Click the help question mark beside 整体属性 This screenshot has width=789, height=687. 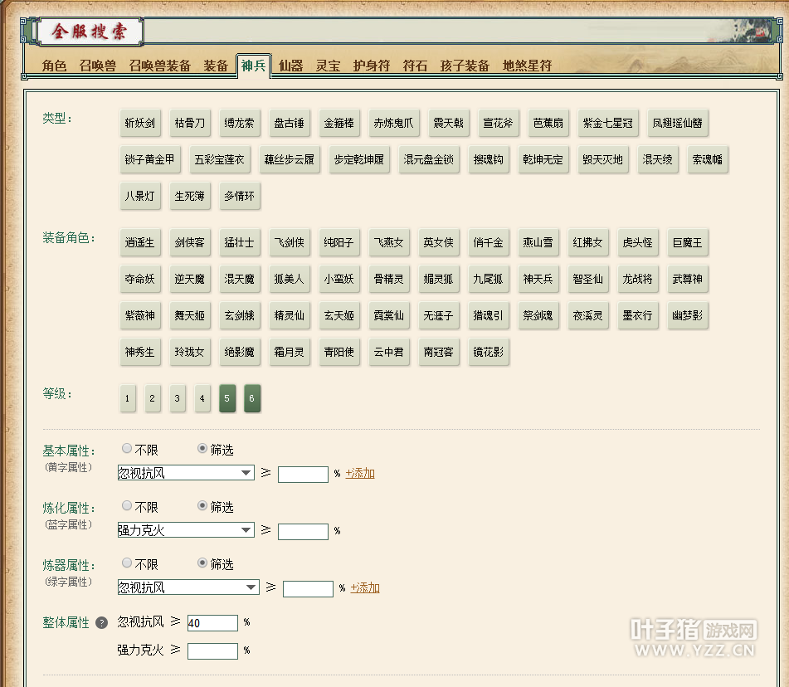pos(102,623)
